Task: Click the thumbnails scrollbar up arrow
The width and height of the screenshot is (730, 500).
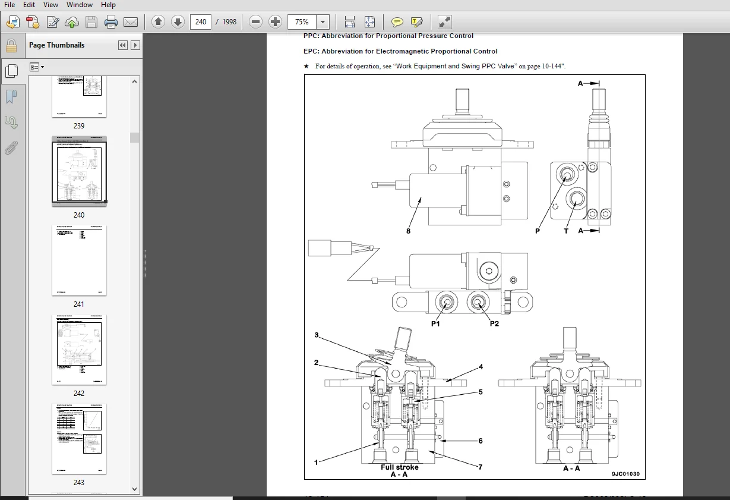Action: (135, 81)
